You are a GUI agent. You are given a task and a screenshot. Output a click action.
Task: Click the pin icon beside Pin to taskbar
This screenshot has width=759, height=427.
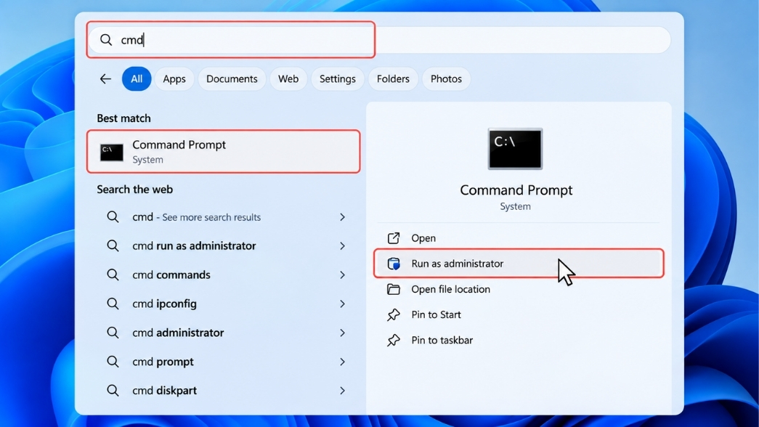tap(394, 341)
